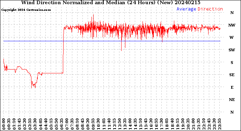Click the 05:15 time axis label

(x=51, y=124)
